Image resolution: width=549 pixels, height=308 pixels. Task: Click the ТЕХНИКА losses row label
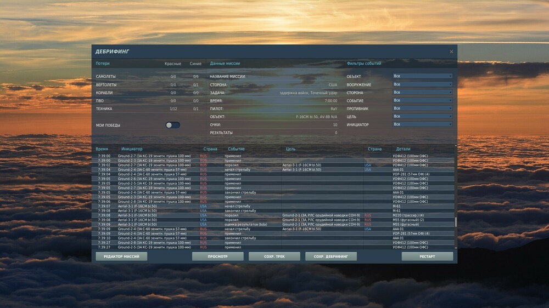pyautogui.click(x=104, y=109)
